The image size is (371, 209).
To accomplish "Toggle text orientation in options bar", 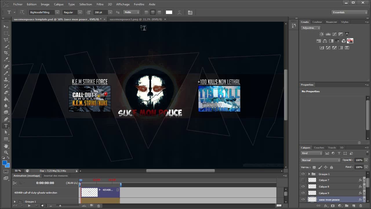I will pos(22,12).
